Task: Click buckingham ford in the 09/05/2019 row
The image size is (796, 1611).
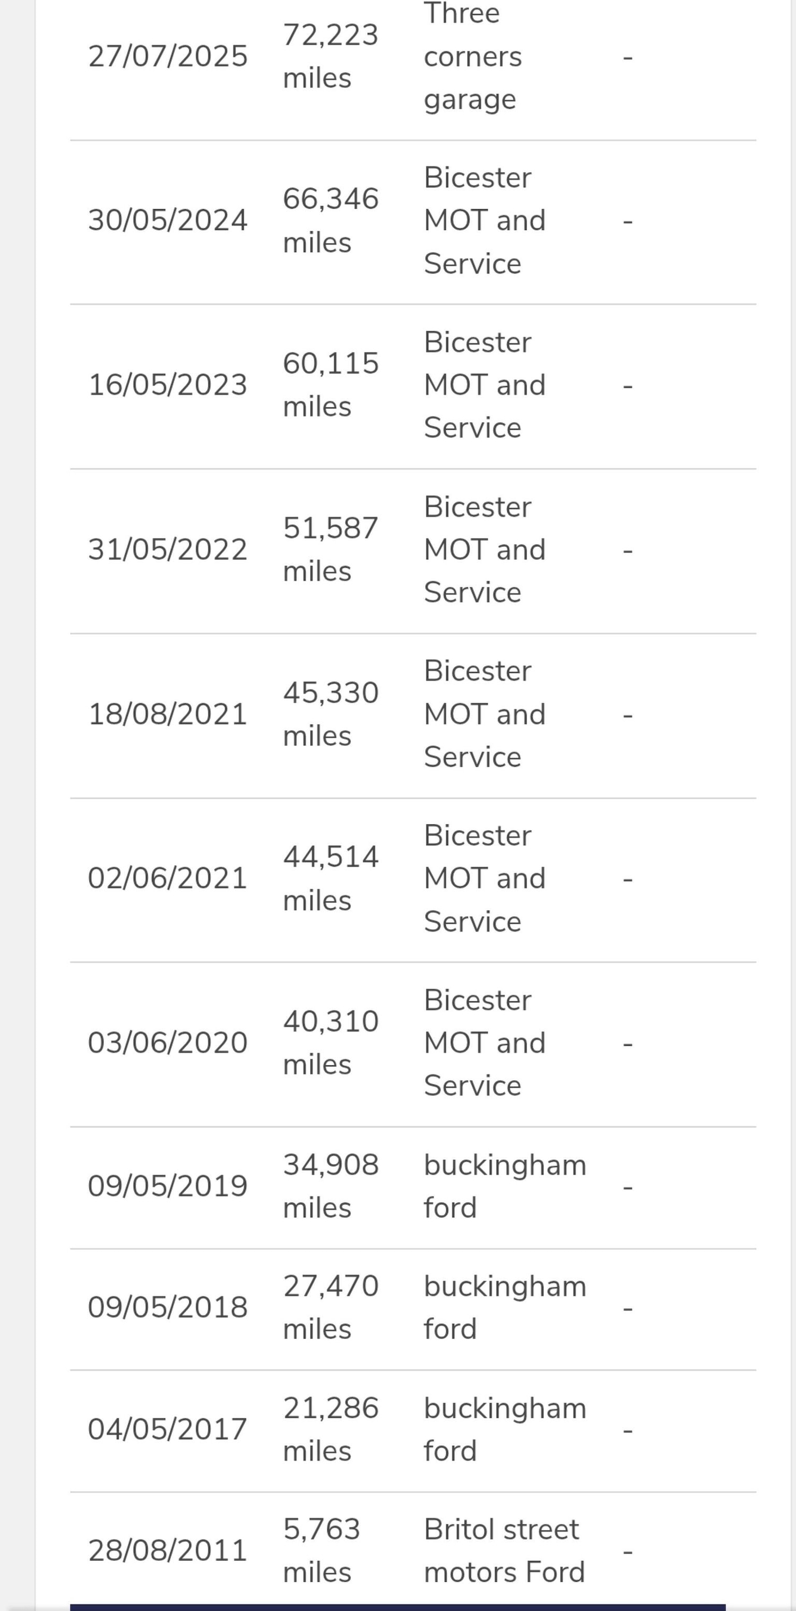Action: coord(505,1186)
